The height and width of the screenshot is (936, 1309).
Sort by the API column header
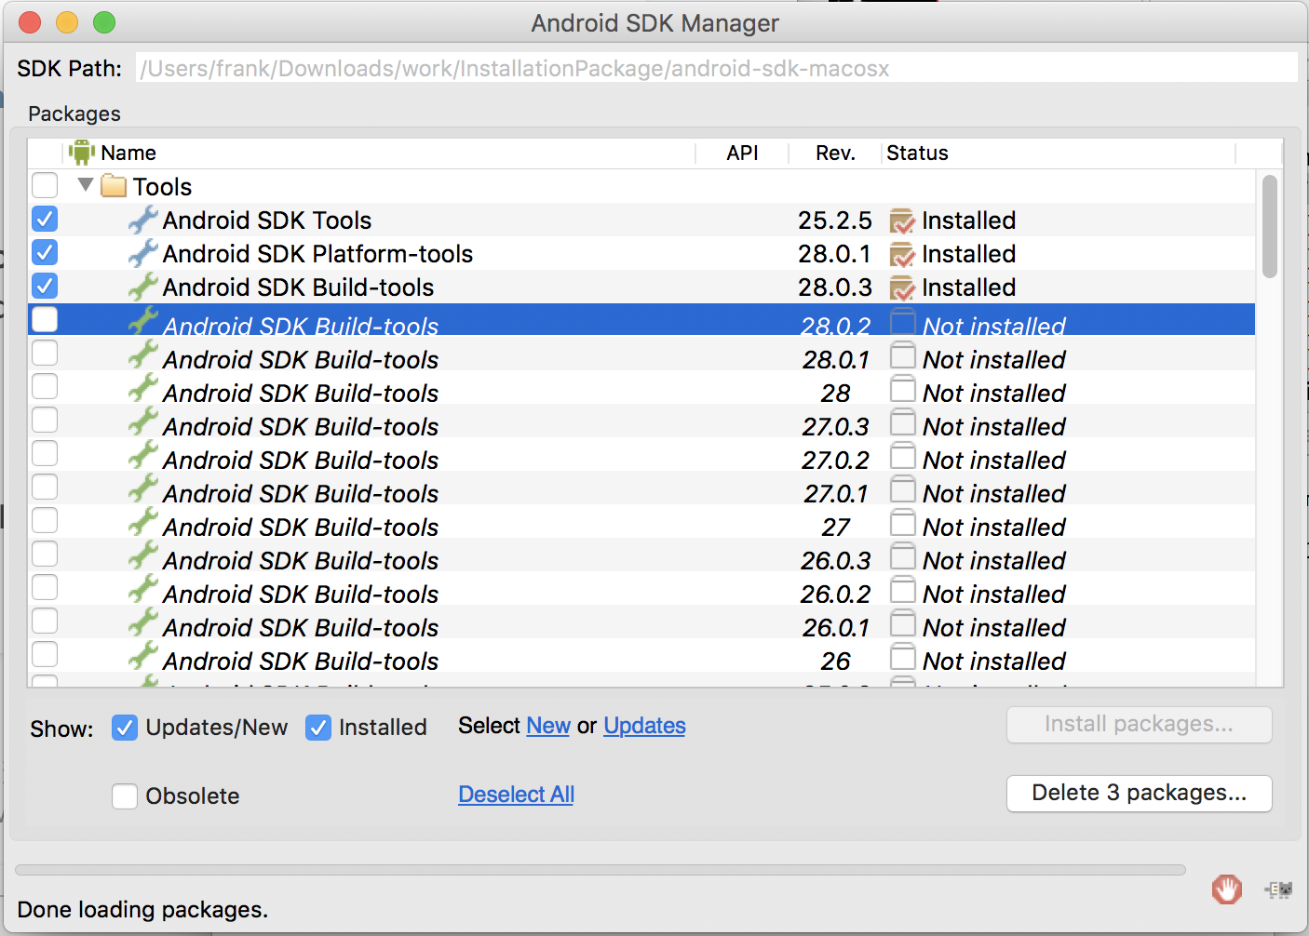[742, 153]
